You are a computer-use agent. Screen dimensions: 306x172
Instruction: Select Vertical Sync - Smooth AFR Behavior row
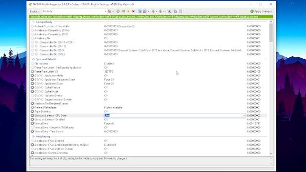coord(148,128)
